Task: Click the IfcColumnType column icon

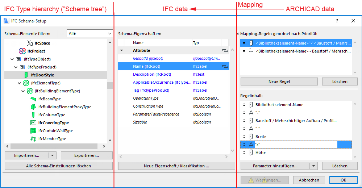Action: point(33,115)
